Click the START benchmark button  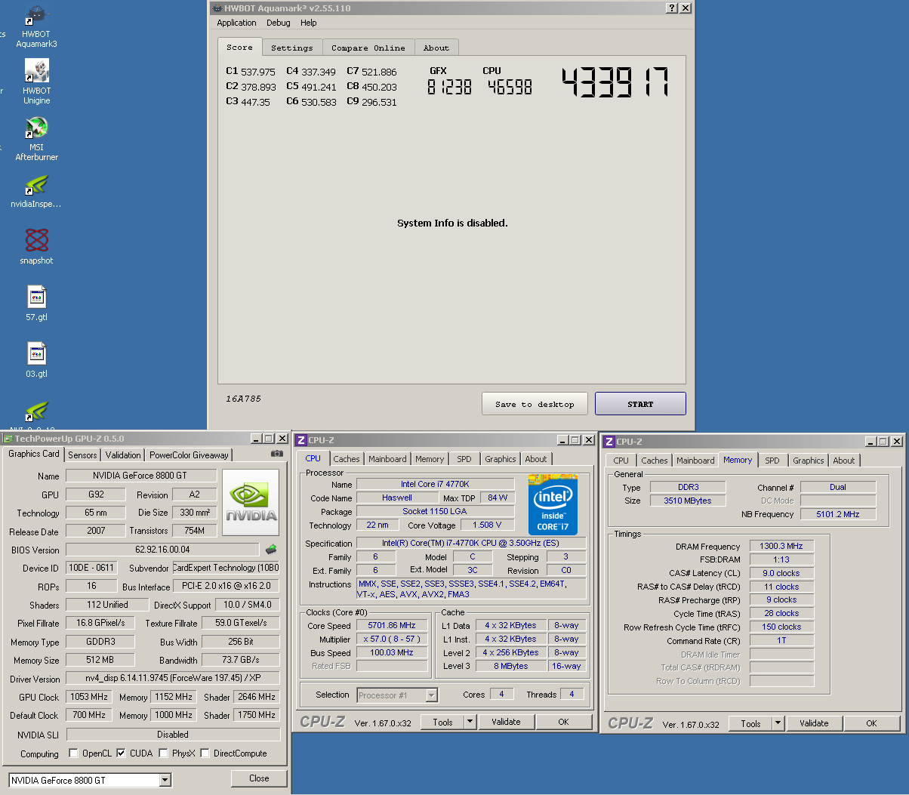[x=640, y=404]
